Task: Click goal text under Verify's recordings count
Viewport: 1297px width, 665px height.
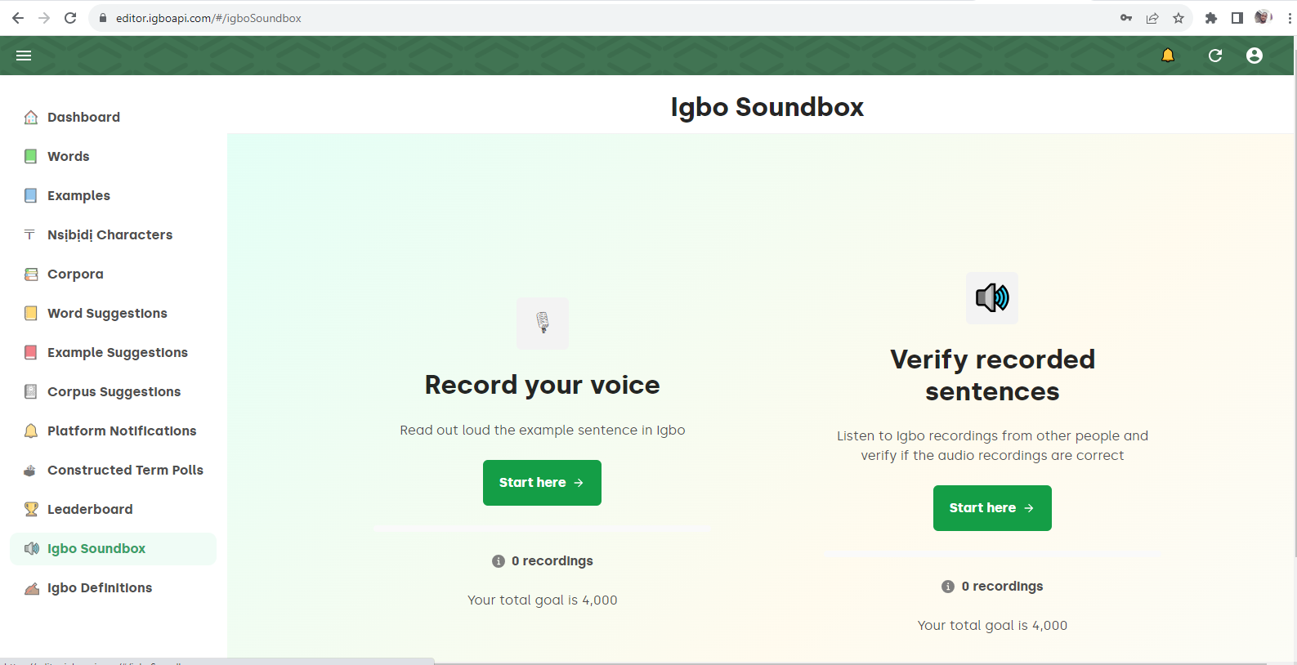Action: pyautogui.click(x=992, y=625)
